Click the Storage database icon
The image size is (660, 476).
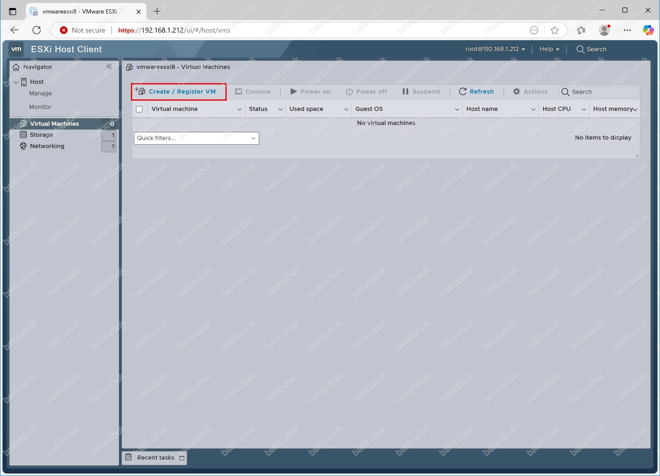point(23,134)
